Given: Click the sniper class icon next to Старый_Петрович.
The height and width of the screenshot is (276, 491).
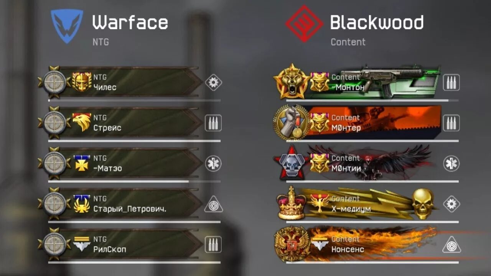Looking at the screenshot, I should 213,204.
